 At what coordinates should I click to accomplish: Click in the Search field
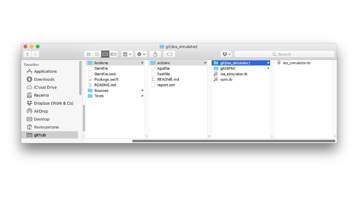coord(285,54)
